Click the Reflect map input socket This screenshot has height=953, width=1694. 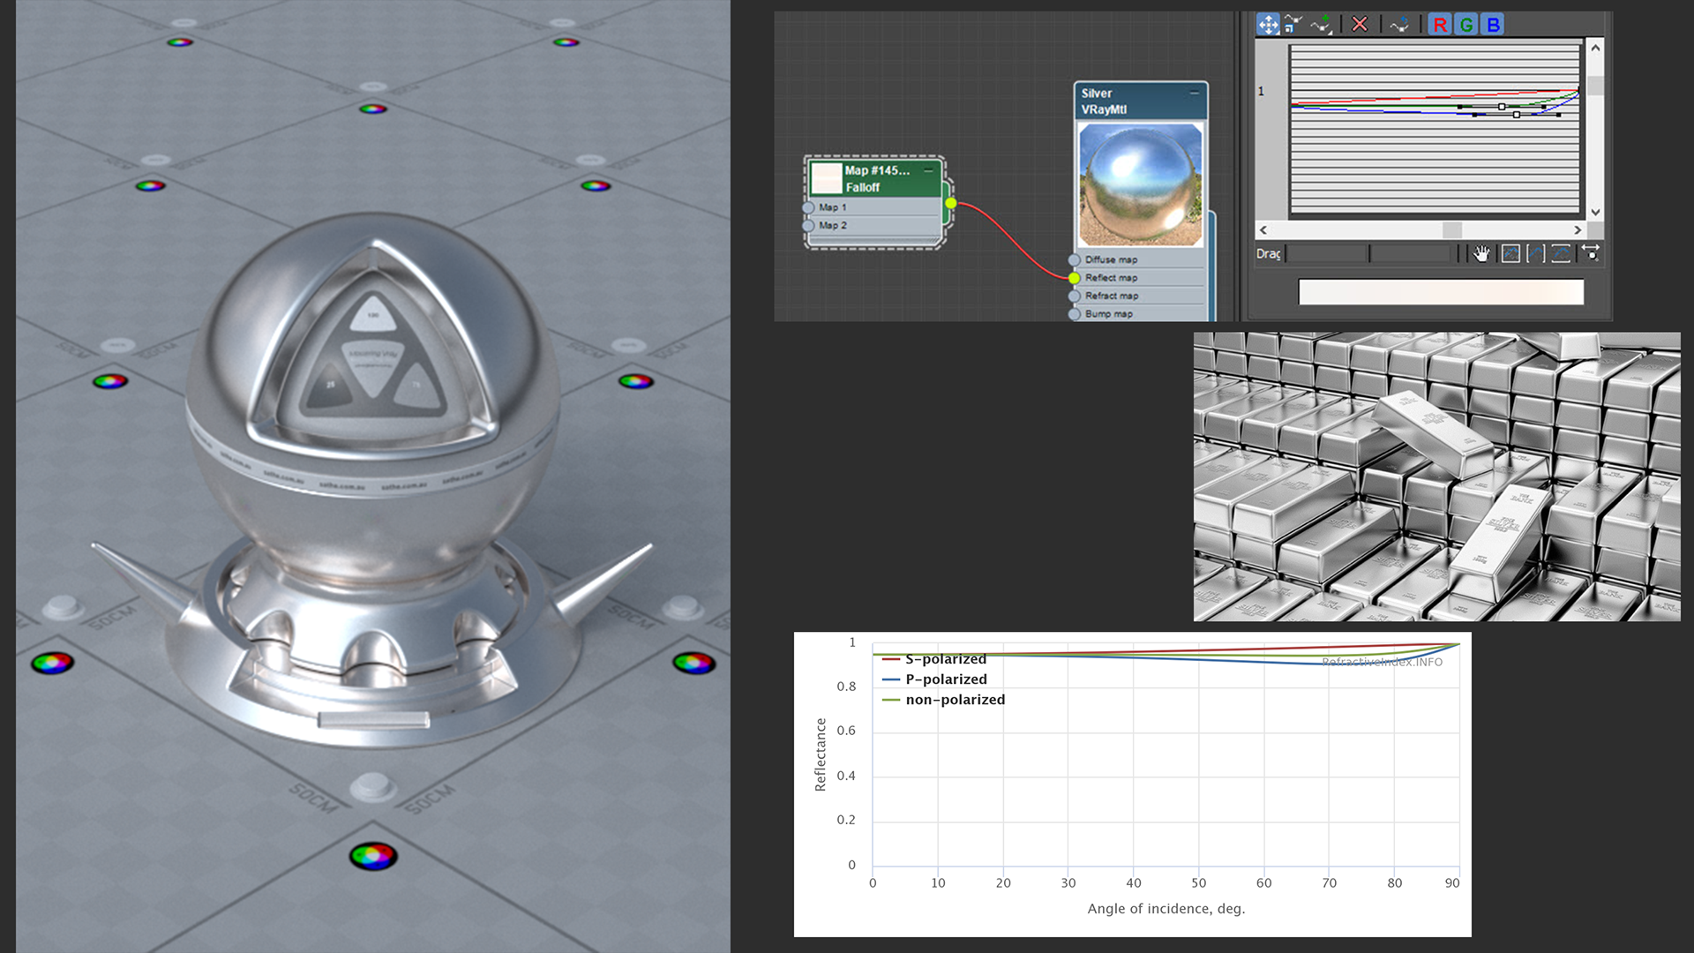tap(1074, 278)
